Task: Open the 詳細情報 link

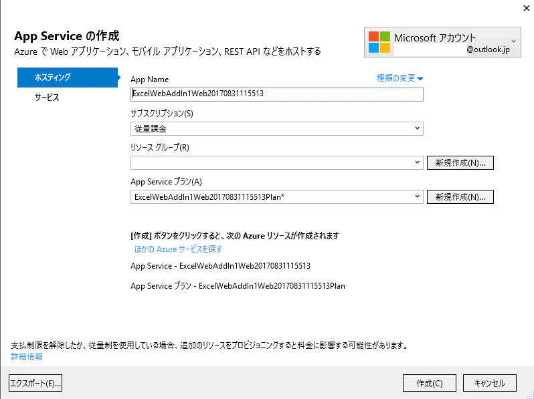Action: [27, 356]
